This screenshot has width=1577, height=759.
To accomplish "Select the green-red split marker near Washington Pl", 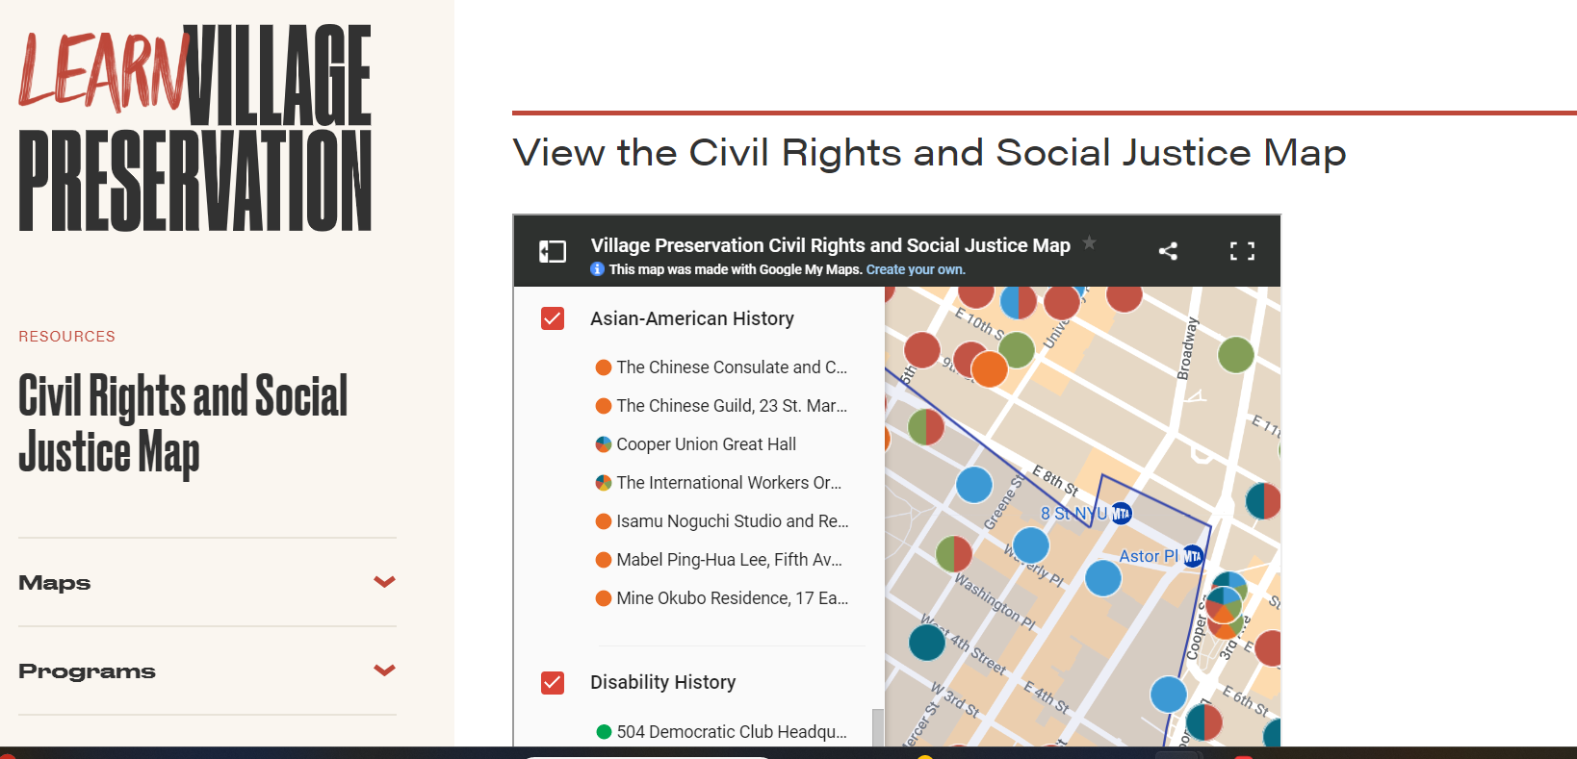I will [954, 554].
